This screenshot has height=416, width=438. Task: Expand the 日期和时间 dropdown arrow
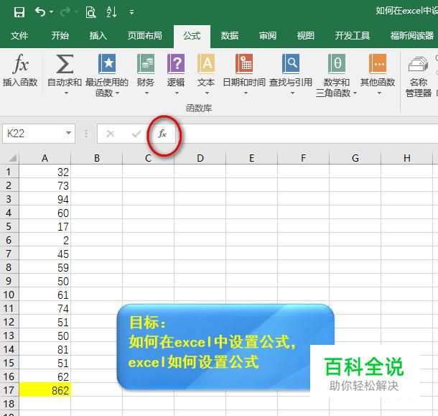tap(246, 93)
